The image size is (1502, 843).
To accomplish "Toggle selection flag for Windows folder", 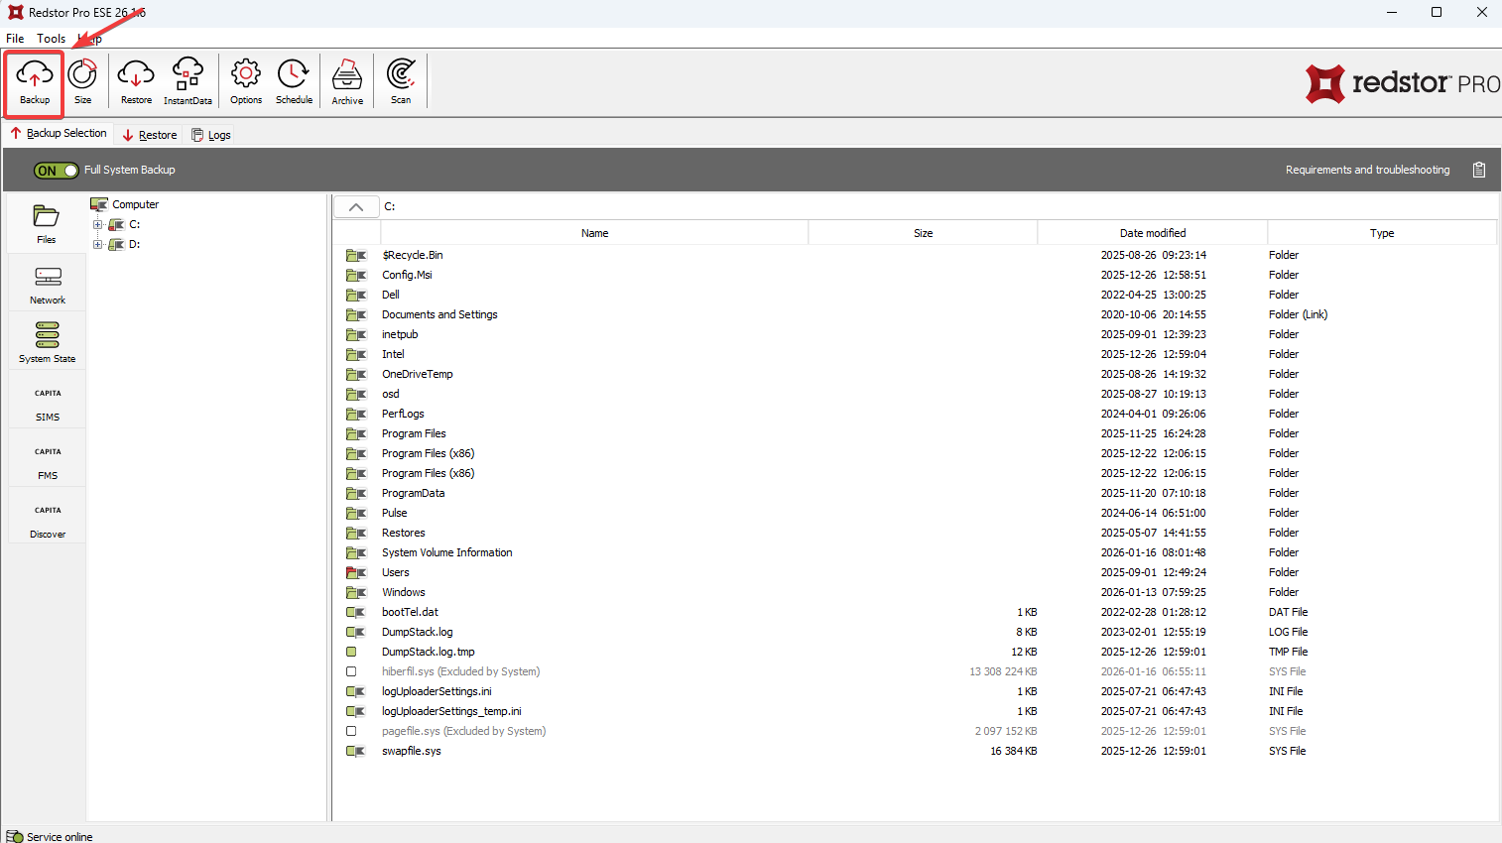I will coord(355,592).
